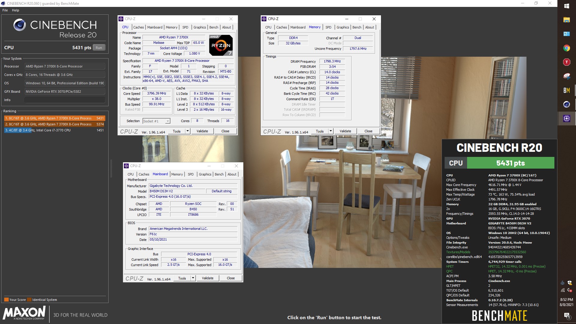The height and width of the screenshot is (324, 576).
Task: Click Close button in Mainboard-tab CPU-Z window
Action: point(231,278)
